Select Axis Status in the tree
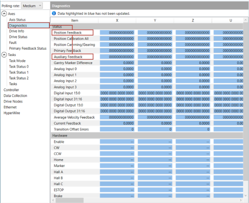This screenshot has height=203, width=249. coord(17,20)
